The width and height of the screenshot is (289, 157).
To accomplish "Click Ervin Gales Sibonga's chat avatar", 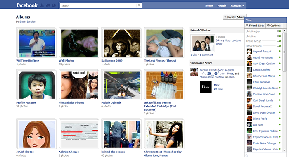I will click(249, 143).
